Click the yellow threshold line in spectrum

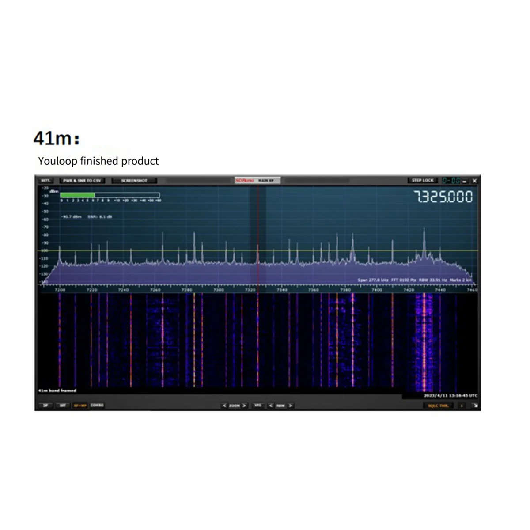258,251
